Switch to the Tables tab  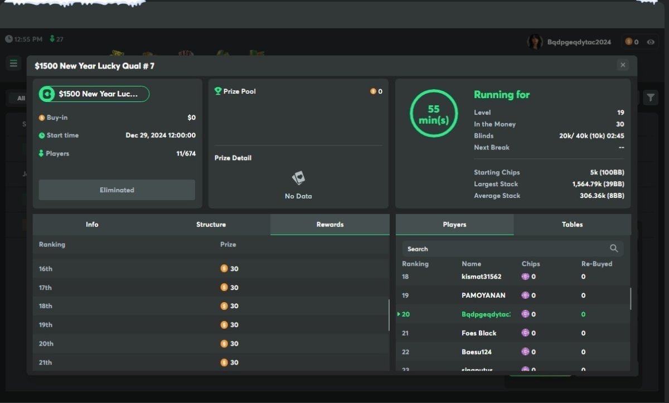click(572, 225)
